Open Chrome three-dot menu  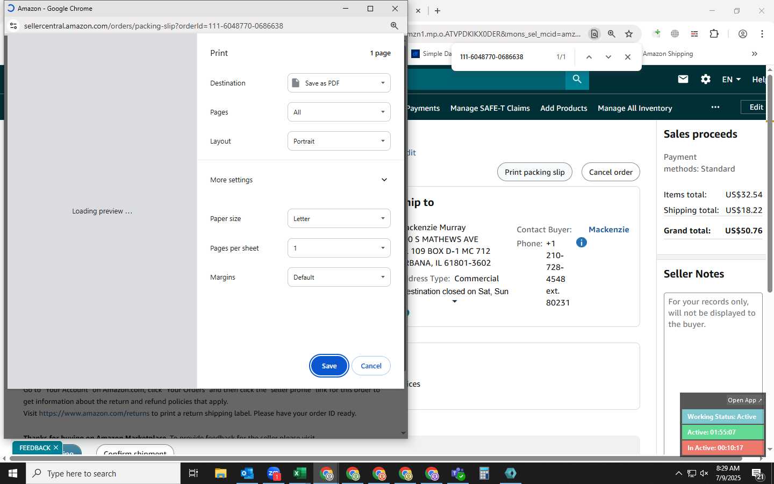click(x=762, y=34)
